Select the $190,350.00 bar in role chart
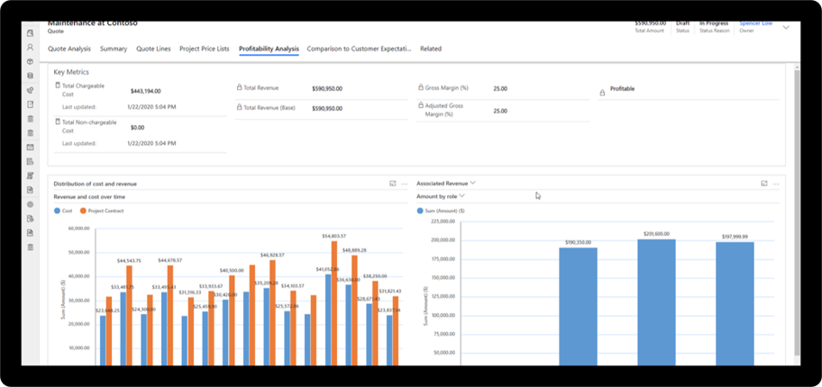The width and height of the screenshot is (822, 387). coord(578,306)
